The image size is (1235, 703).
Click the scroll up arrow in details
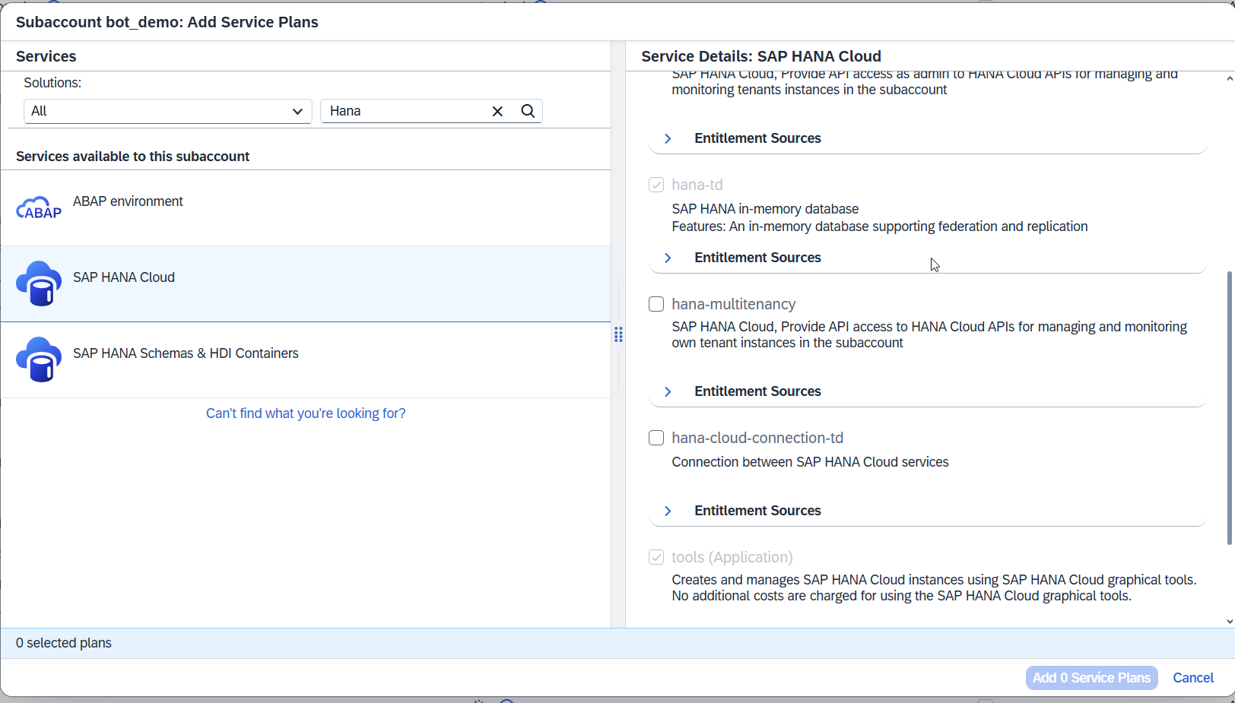(x=1230, y=78)
